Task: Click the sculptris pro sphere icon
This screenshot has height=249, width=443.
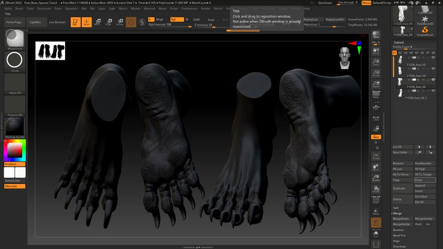Action: (x=142, y=22)
